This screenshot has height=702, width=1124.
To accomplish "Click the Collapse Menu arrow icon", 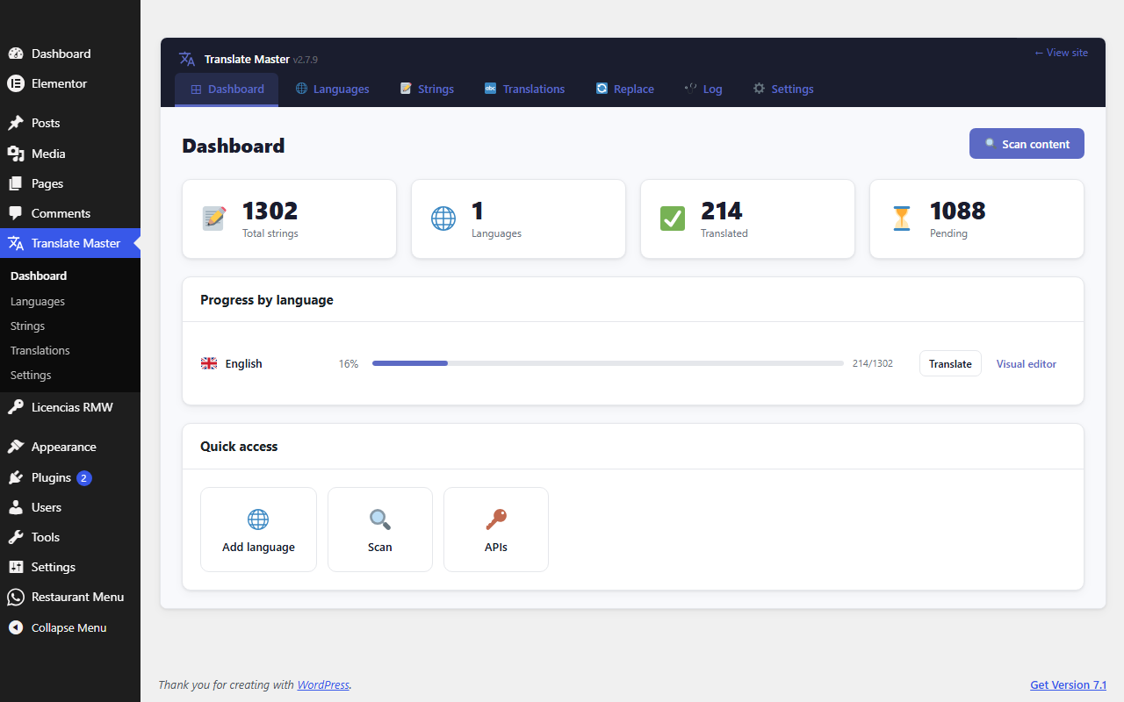I will [x=16, y=627].
